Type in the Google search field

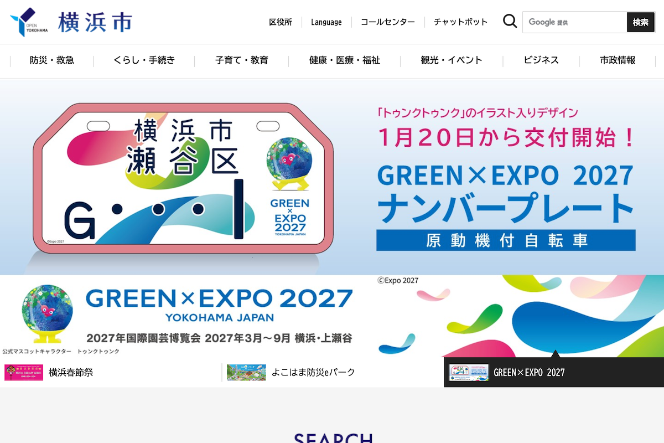(x=574, y=22)
